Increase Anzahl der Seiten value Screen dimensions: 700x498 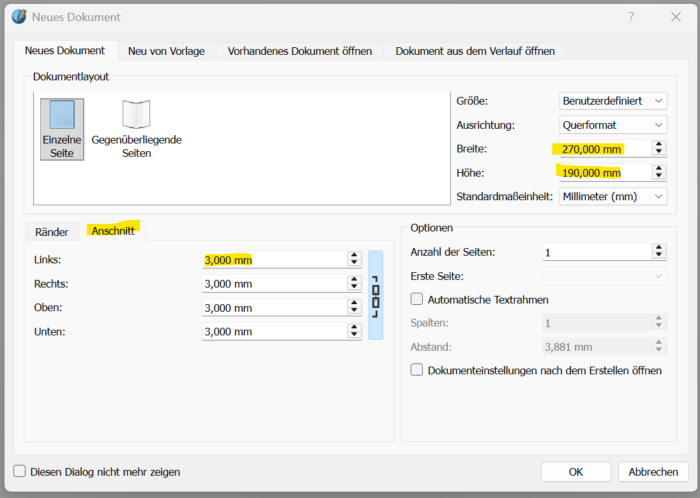pyautogui.click(x=658, y=248)
